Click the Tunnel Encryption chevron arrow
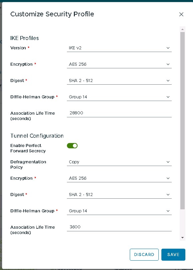The width and height of the screenshot is (193, 270). 168,178
